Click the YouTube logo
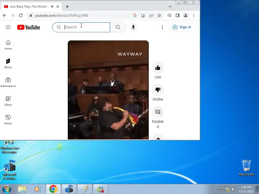259x194 pixels. click(29, 27)
